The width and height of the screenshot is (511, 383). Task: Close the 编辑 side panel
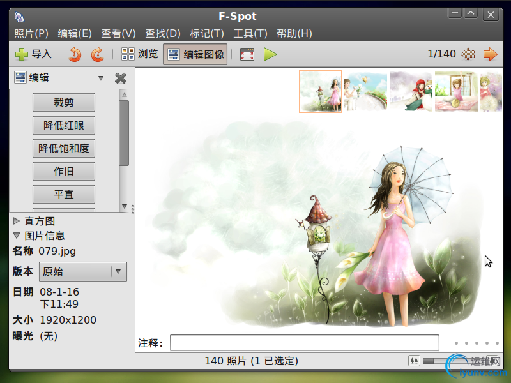(119, 78)
